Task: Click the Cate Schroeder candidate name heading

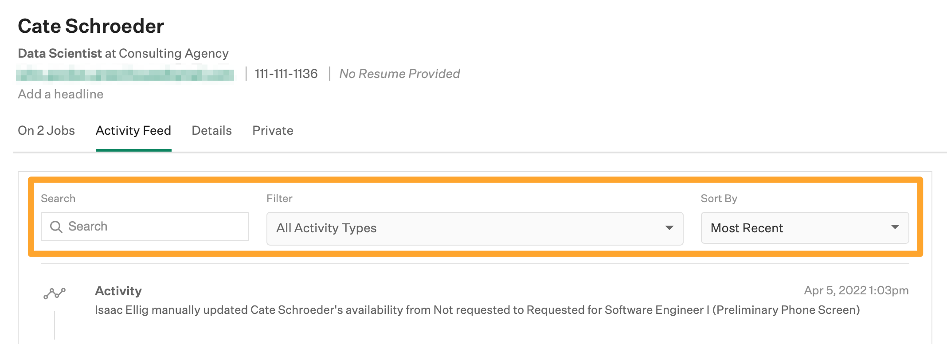Action: (91, 26)
